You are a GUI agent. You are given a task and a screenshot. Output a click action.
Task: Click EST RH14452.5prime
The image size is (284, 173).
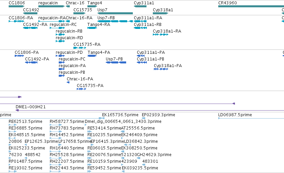(x=67, y=135)
